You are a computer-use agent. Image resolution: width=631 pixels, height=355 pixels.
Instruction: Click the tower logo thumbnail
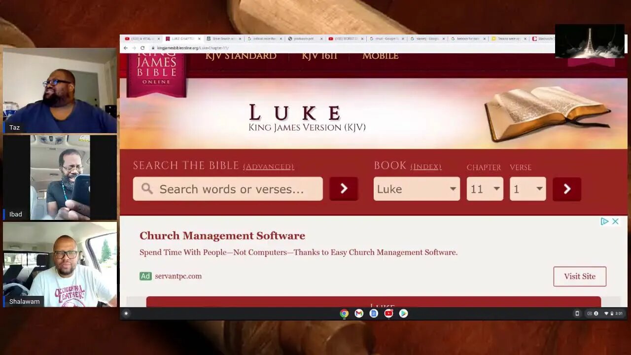[590, 41]
